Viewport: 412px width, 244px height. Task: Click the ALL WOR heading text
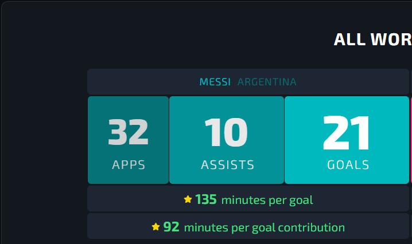point(372,40)
